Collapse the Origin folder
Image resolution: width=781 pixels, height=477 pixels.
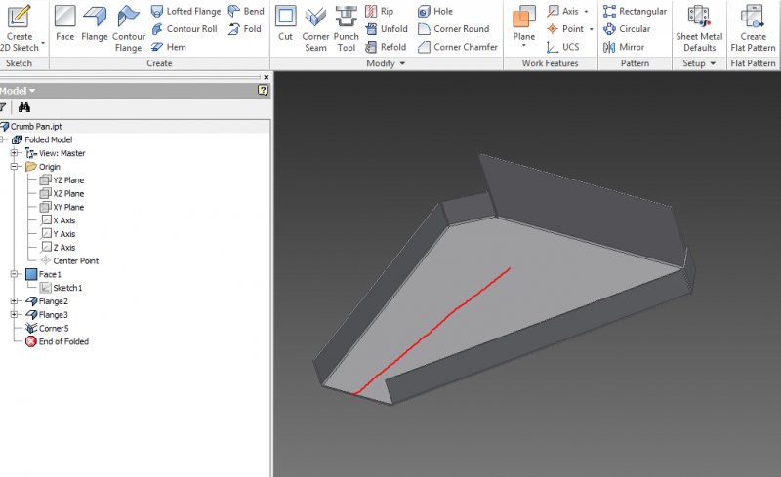15,166
